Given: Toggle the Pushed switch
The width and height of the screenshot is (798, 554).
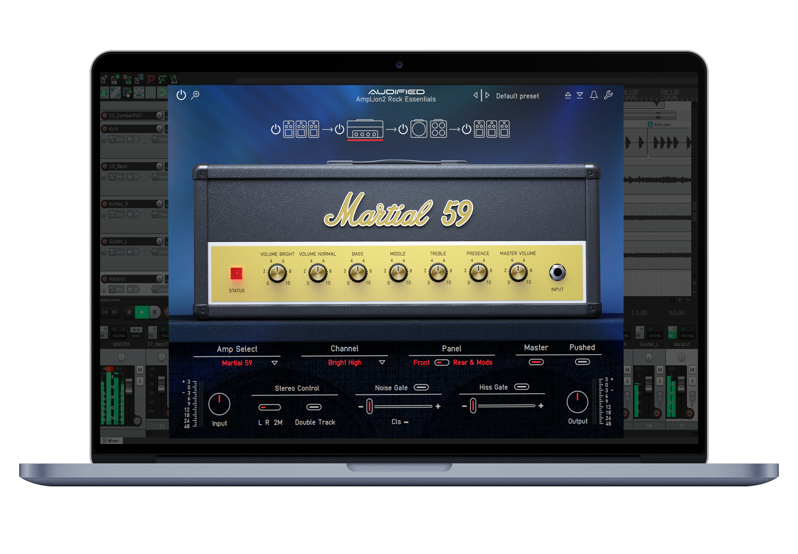Looking at the screenshot, I should (x=582, y=362).
